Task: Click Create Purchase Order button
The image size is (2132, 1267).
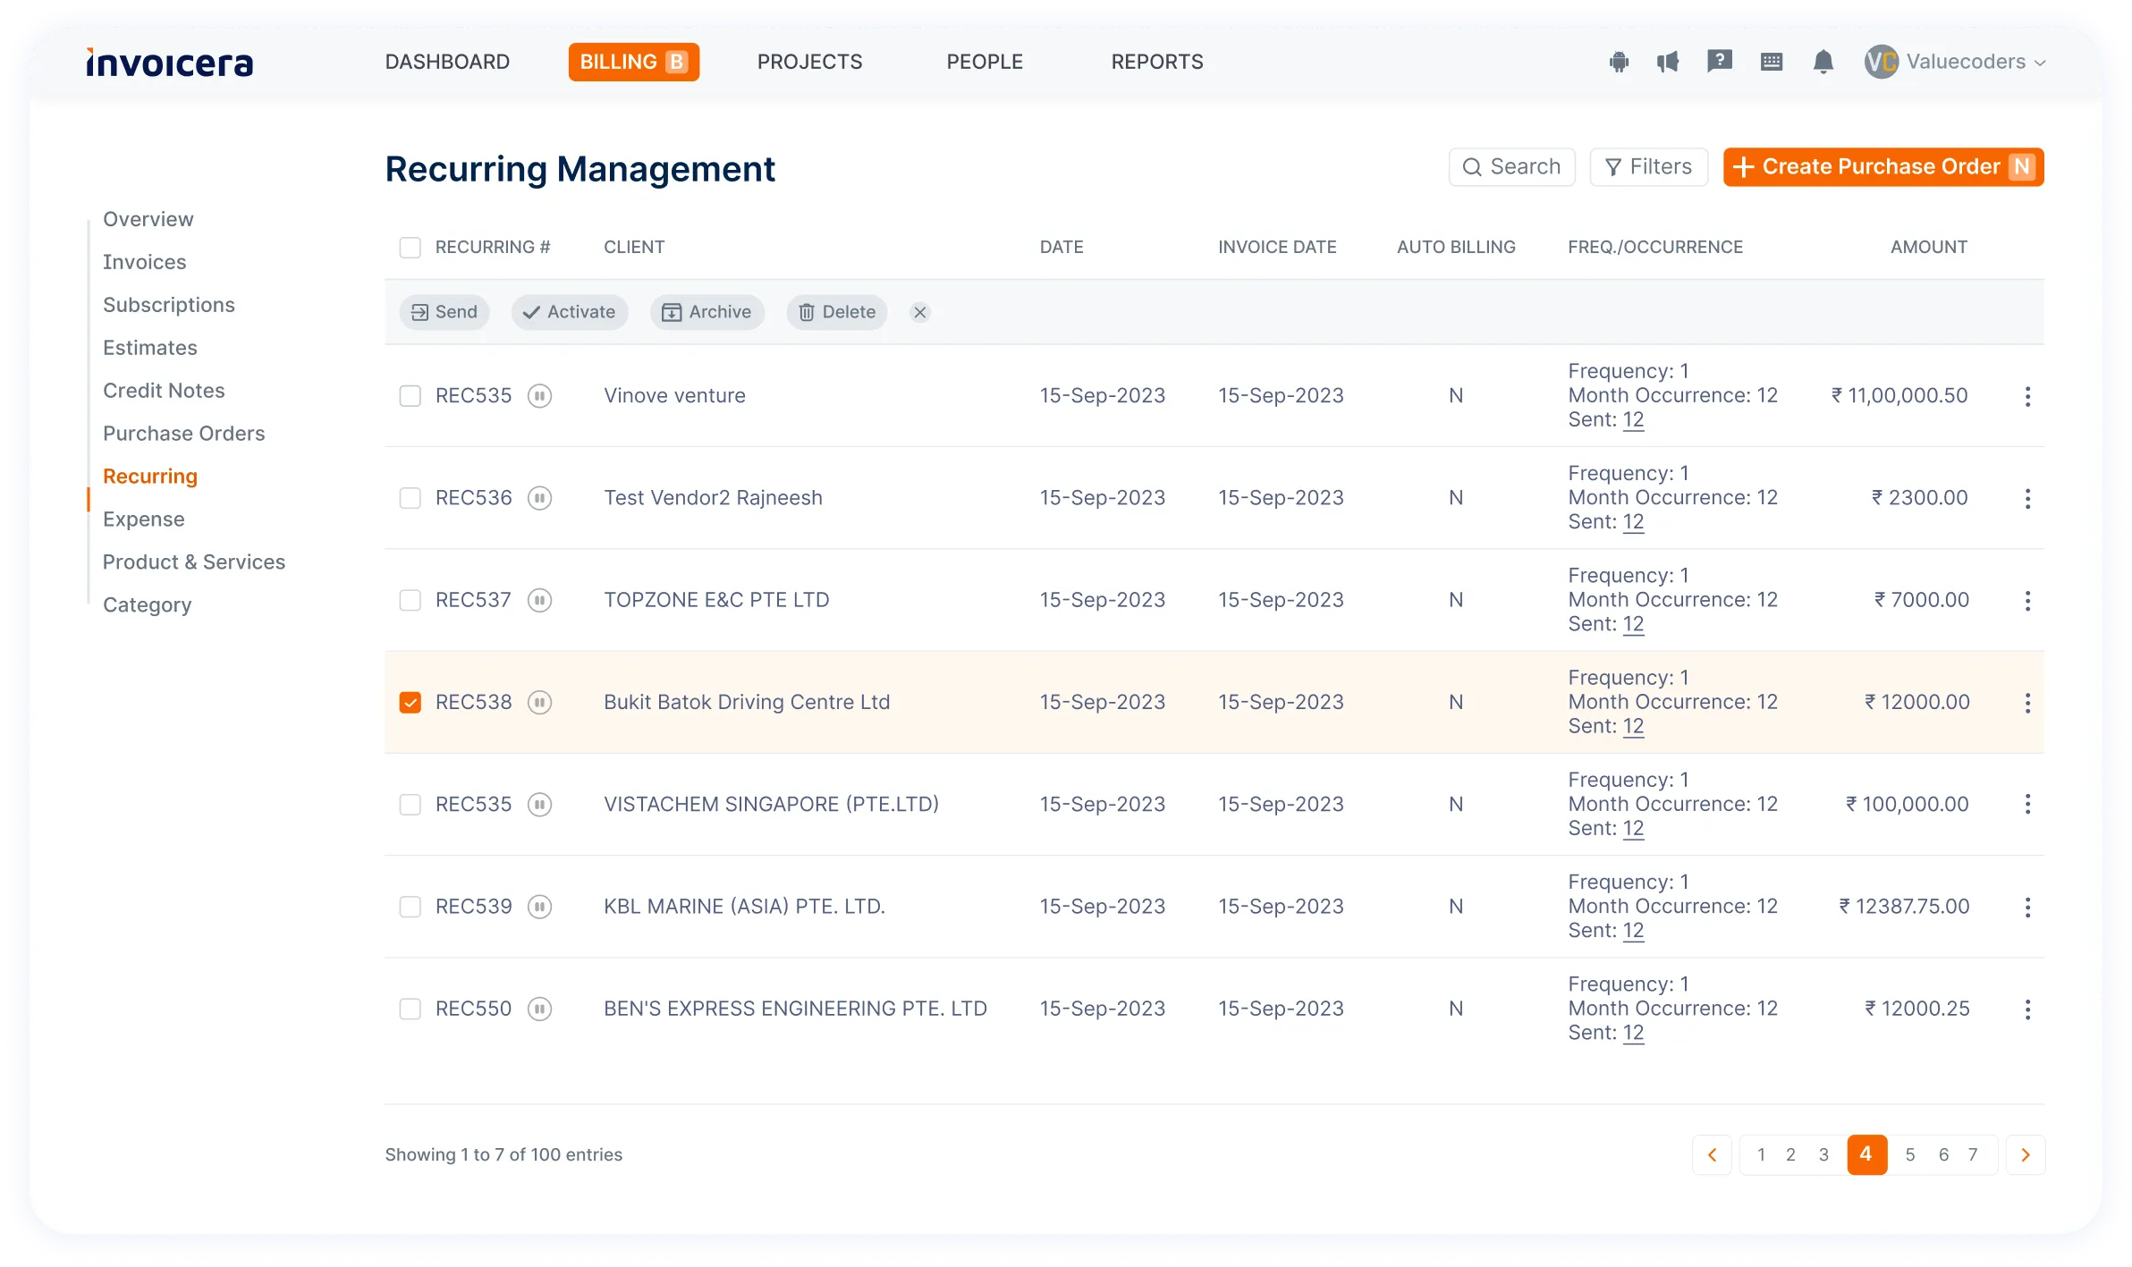Action: tap(1882, 167)
